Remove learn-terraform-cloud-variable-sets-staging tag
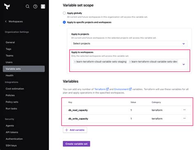The image size is (195, 150). 75,62
